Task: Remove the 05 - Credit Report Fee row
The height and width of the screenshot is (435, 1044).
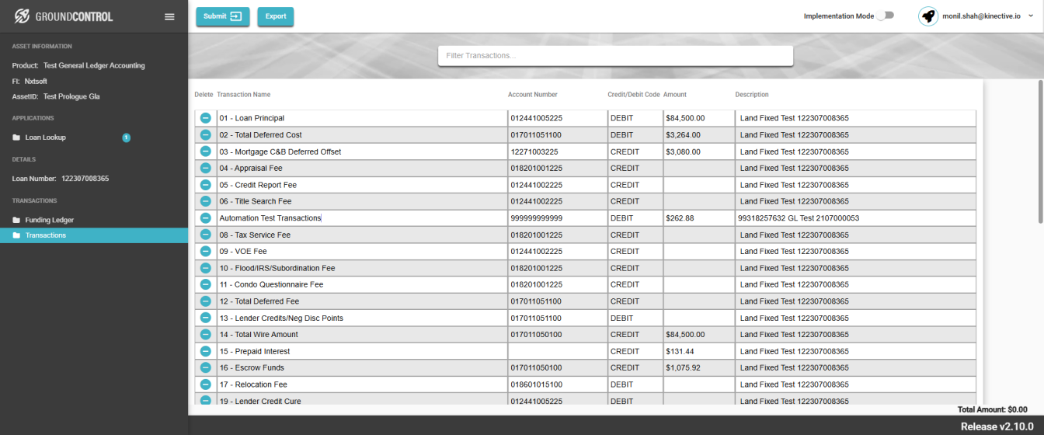Action: (x=206, y=185)
